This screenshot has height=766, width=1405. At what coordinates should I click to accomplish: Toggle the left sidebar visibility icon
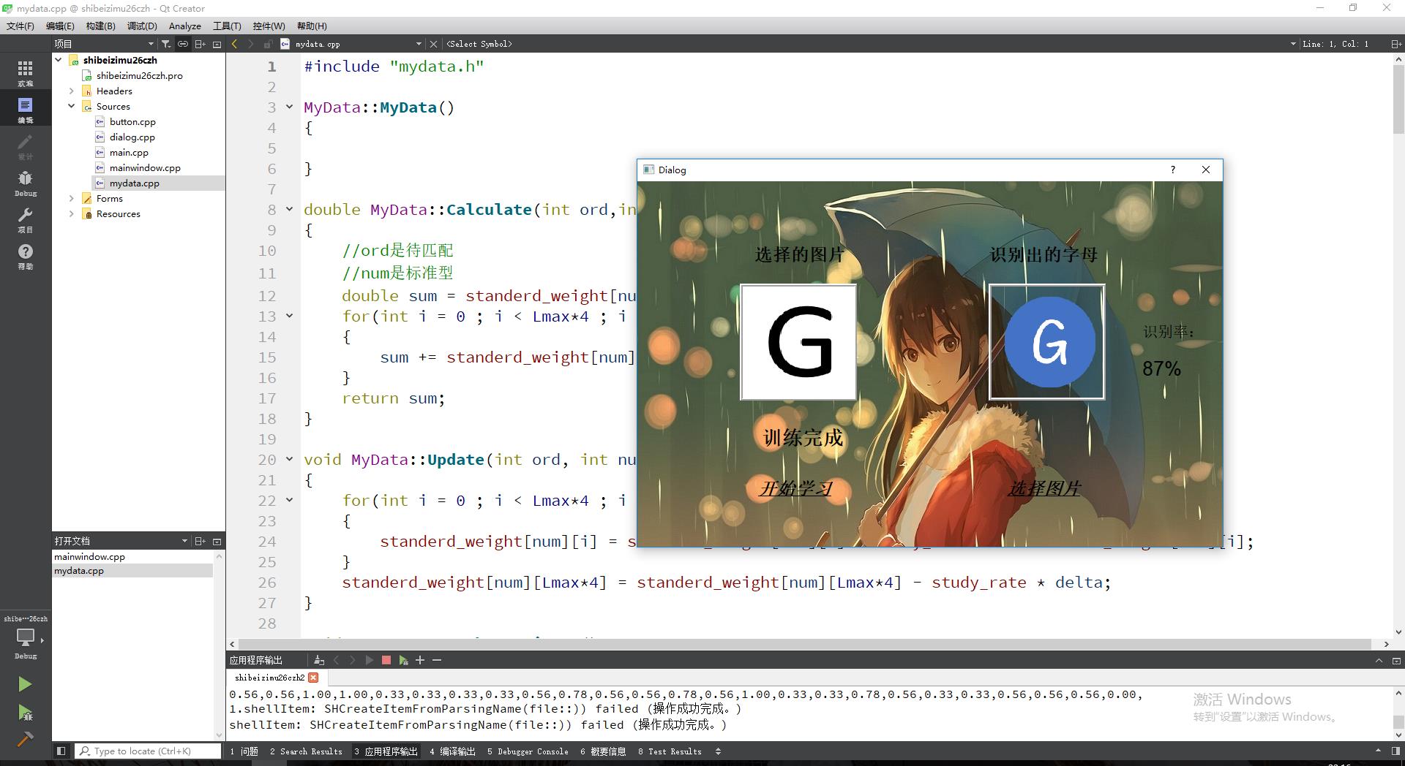[61, 751]
